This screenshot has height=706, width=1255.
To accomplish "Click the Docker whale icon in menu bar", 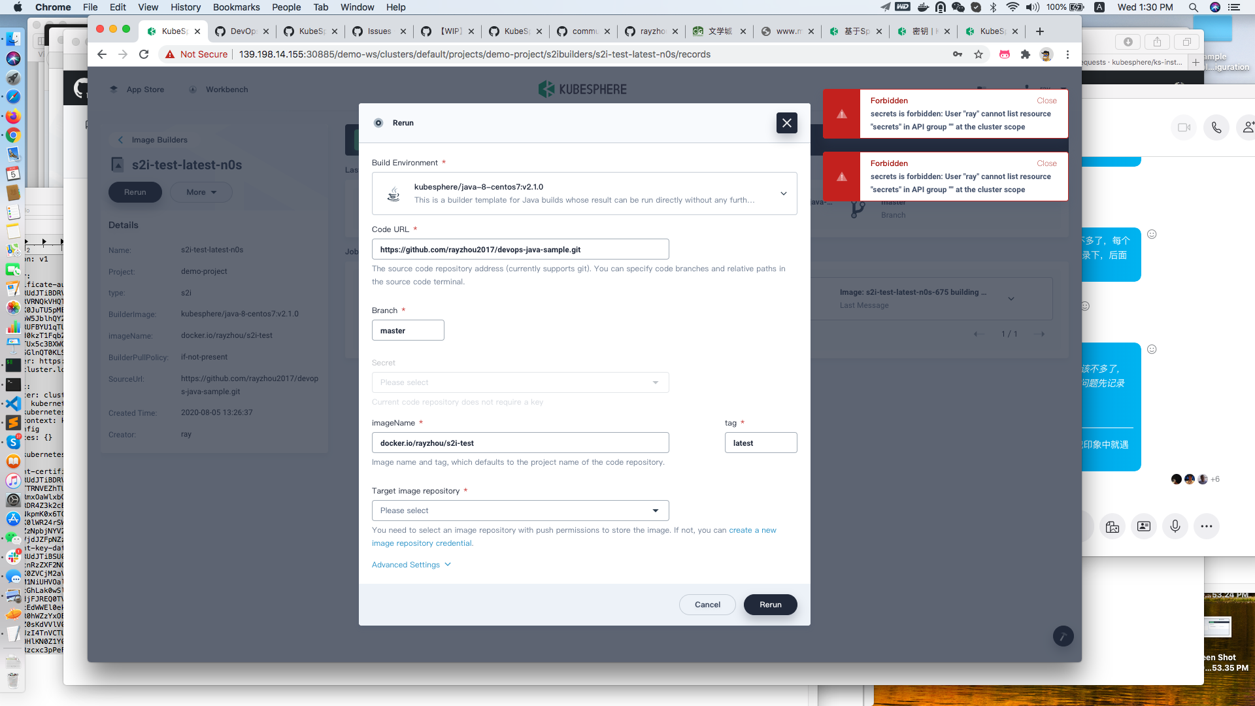I will 923,7.
